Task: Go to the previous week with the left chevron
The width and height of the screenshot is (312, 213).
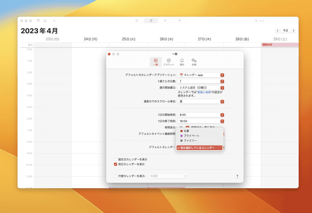Action: click(x=277, y=30)
